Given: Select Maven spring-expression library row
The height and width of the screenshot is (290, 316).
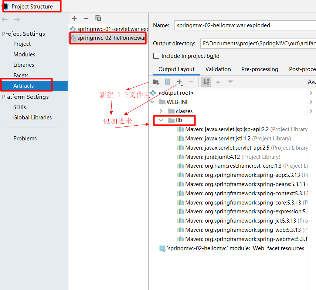Looking at the screenshot, I should (242, 212).
